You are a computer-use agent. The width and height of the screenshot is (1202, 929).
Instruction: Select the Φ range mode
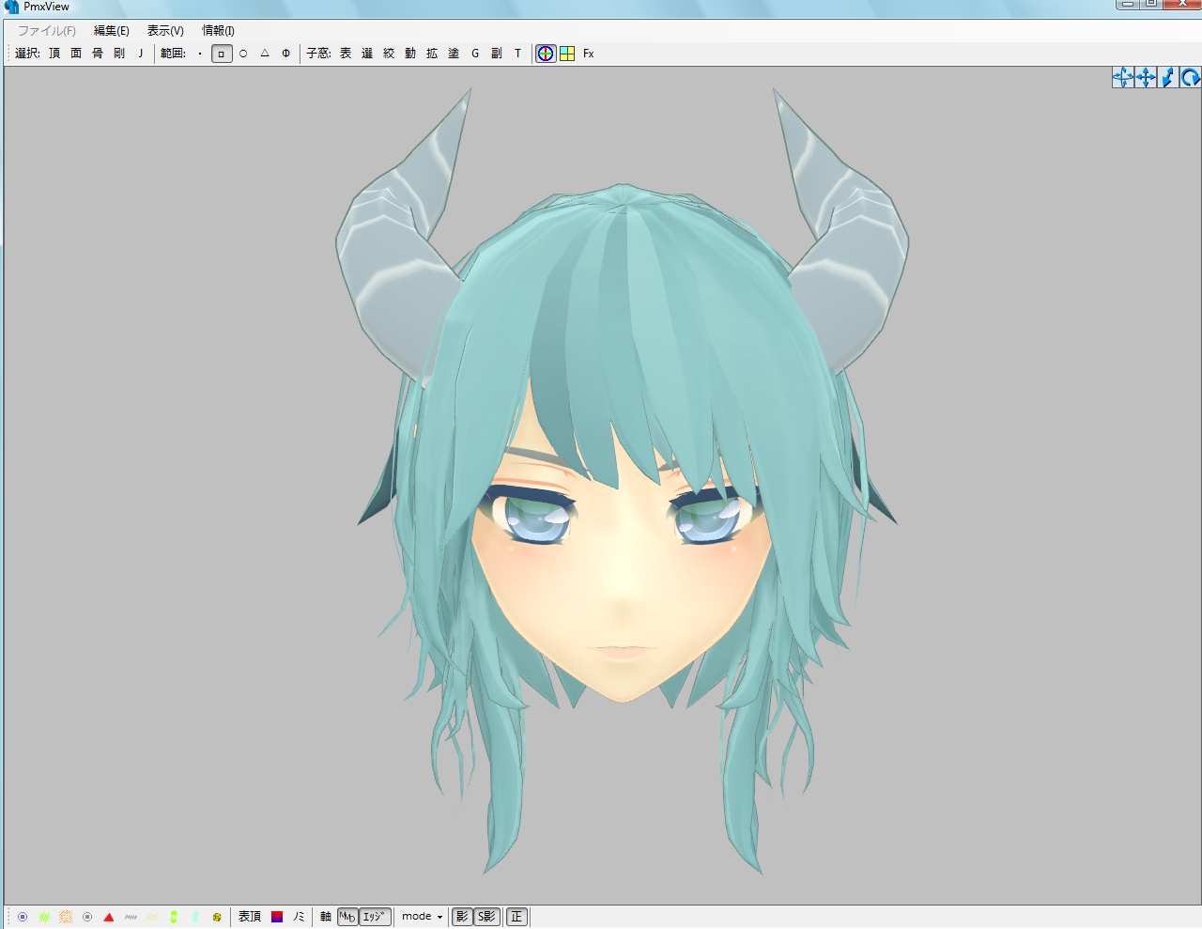click(286, 54)
